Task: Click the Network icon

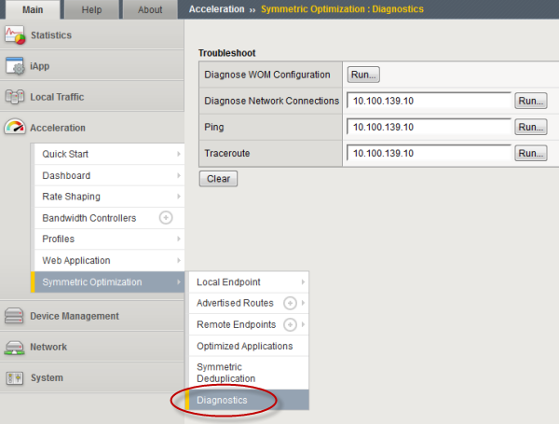Action: [x=15, y=348]
